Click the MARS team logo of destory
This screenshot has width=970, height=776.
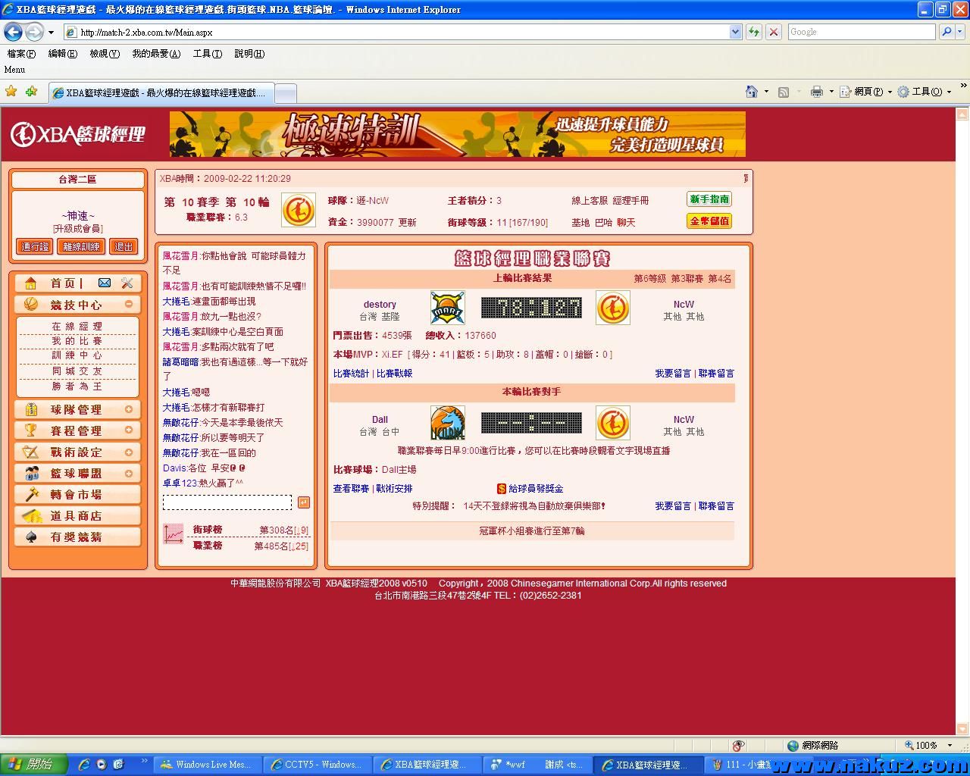448,308
